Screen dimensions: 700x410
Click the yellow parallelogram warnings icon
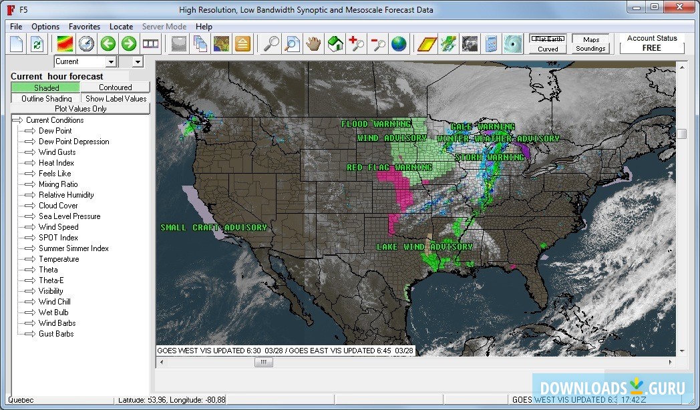[427, 43]
